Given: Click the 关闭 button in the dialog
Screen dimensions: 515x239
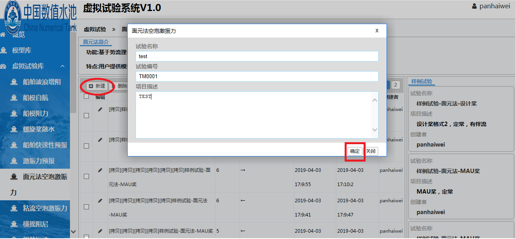Looking at the screenshot, I should [371, 151].
